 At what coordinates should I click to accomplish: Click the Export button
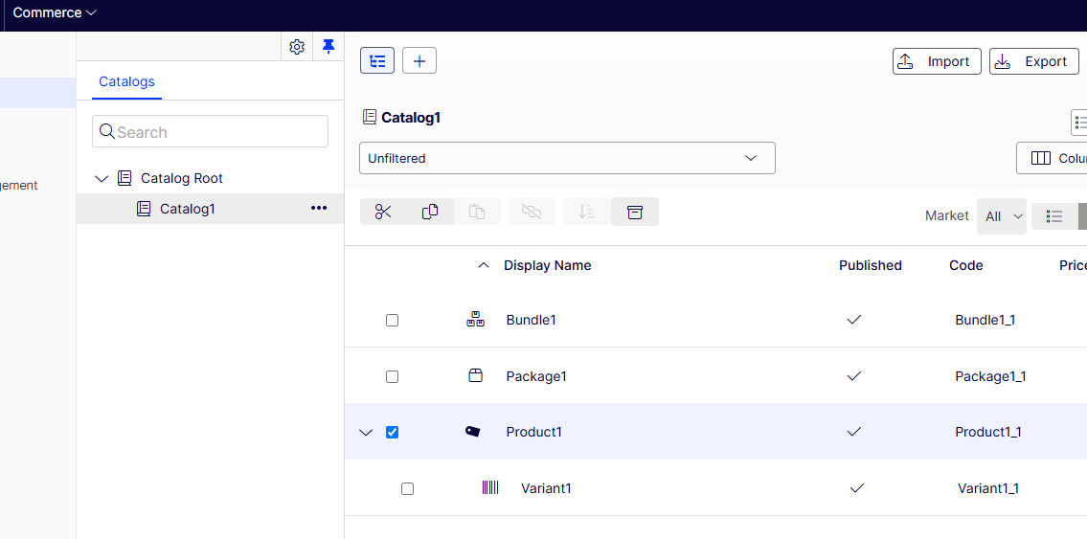point(1033,61)
